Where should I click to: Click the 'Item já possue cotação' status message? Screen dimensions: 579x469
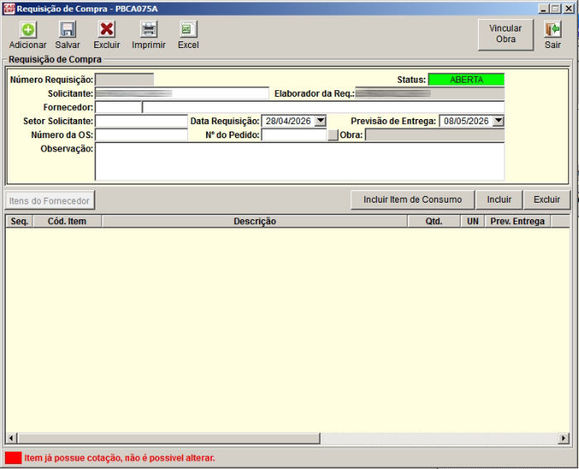click(119, 458)
